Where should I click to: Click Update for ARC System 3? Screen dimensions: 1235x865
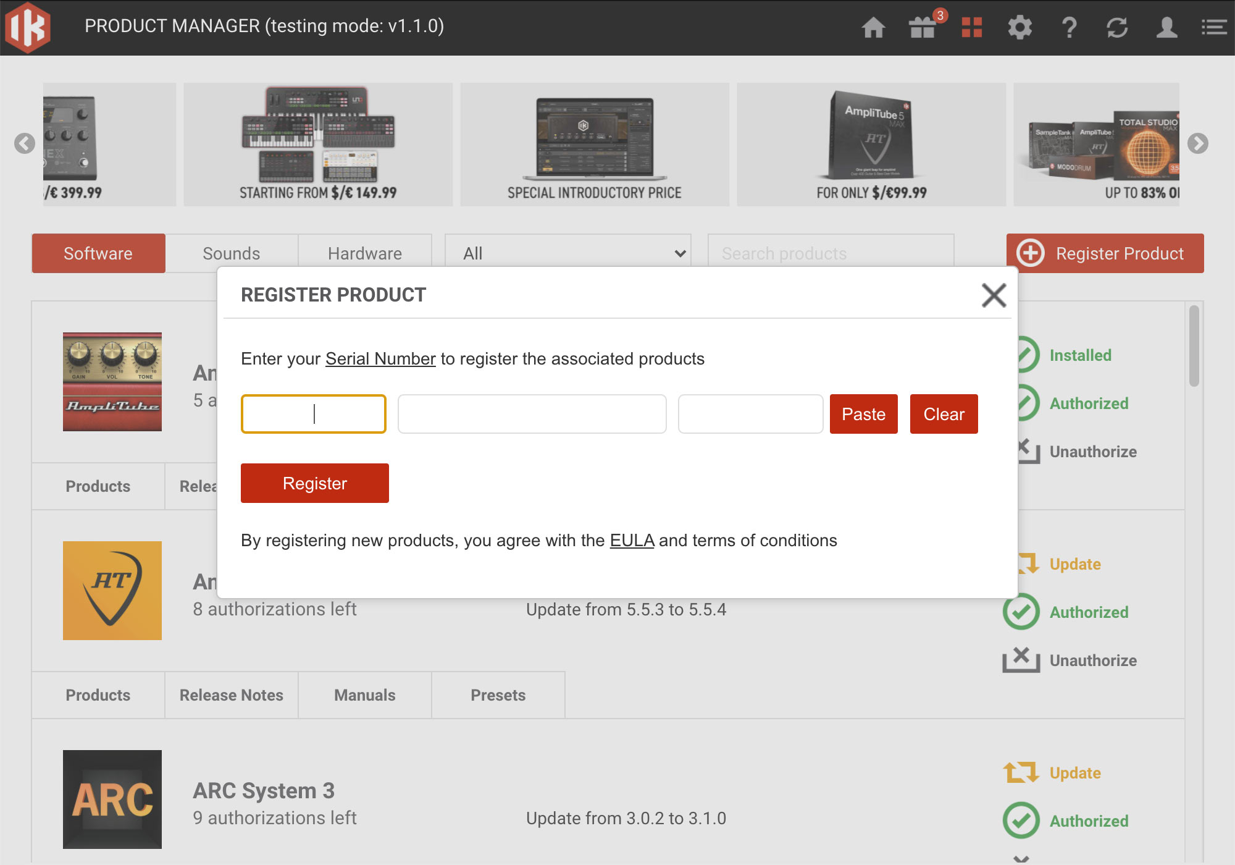[x=1074, y=773]
